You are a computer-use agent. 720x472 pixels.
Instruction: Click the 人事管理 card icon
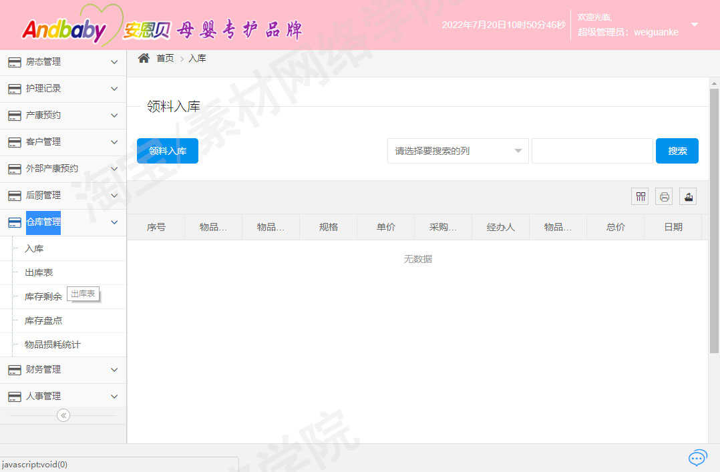click(15, 397)
